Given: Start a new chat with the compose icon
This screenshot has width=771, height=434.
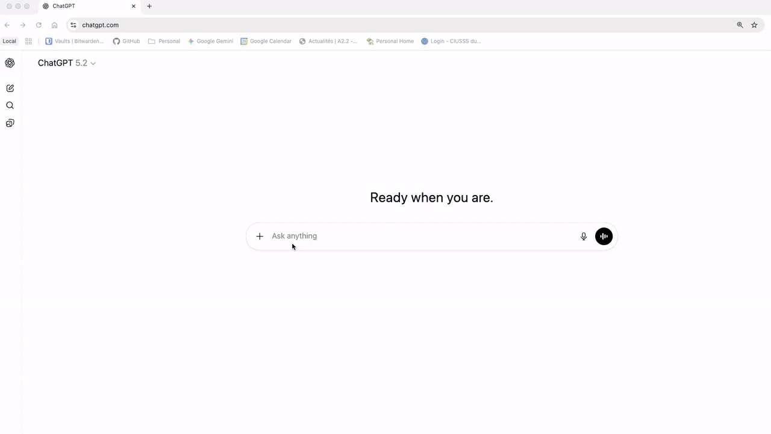Looking at the screenshot, I should 10,88.
